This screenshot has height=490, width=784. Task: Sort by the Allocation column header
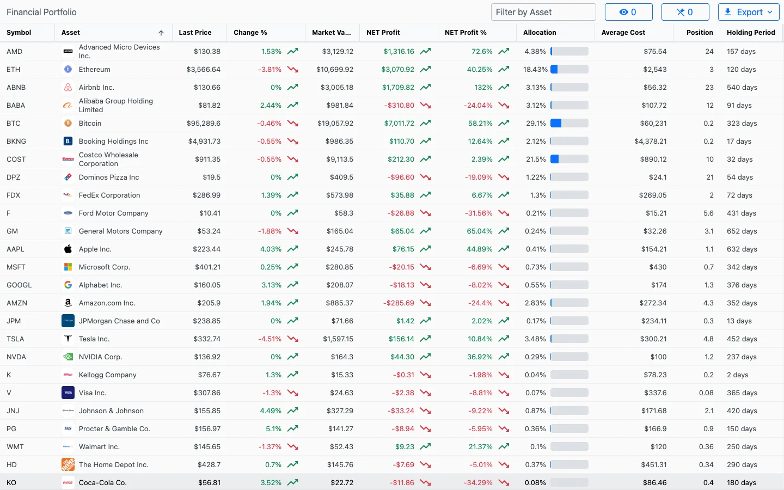point(555,33)
